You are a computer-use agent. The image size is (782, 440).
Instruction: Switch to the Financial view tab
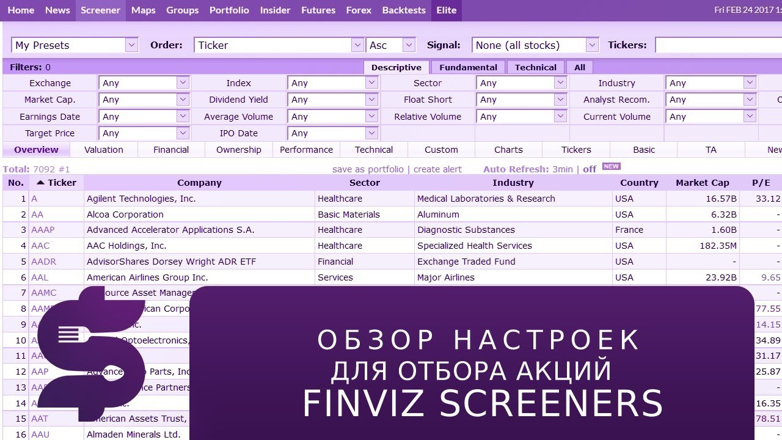[x=171, y=150]
